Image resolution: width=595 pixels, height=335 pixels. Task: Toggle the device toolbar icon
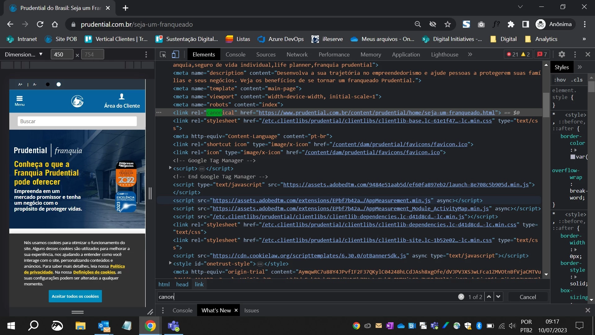coord(175,55)
